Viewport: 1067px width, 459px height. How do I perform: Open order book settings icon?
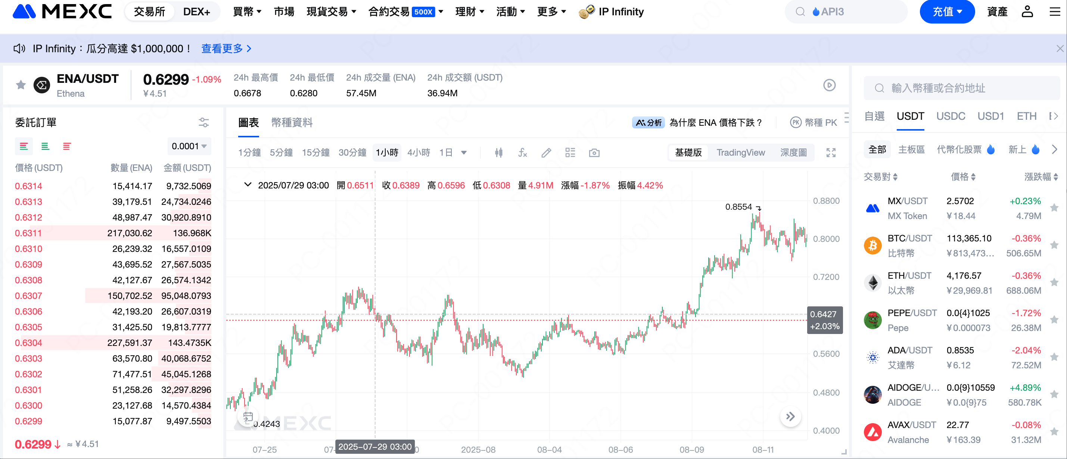[203, 122]
